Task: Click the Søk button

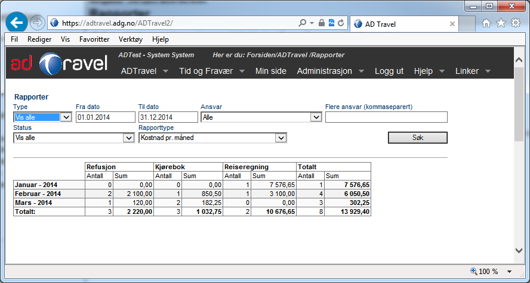Action: pos(417,138)
